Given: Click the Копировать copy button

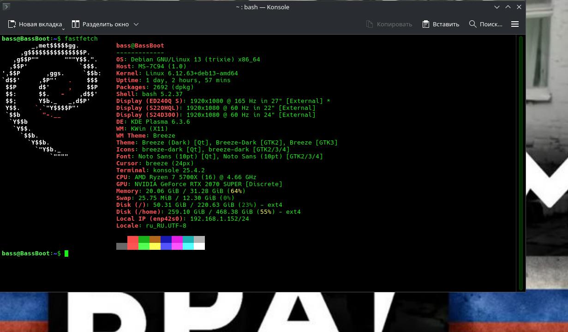Looking at the screenshot, I should 389,24.
